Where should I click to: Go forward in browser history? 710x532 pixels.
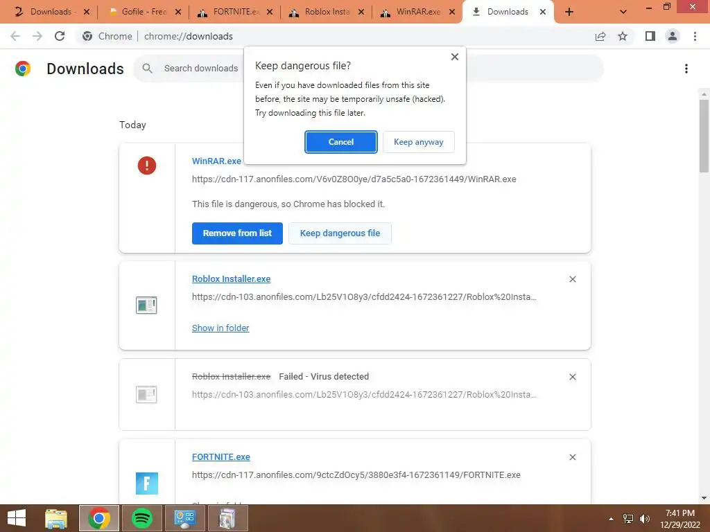pyautogui.click(x=37, y=36)
